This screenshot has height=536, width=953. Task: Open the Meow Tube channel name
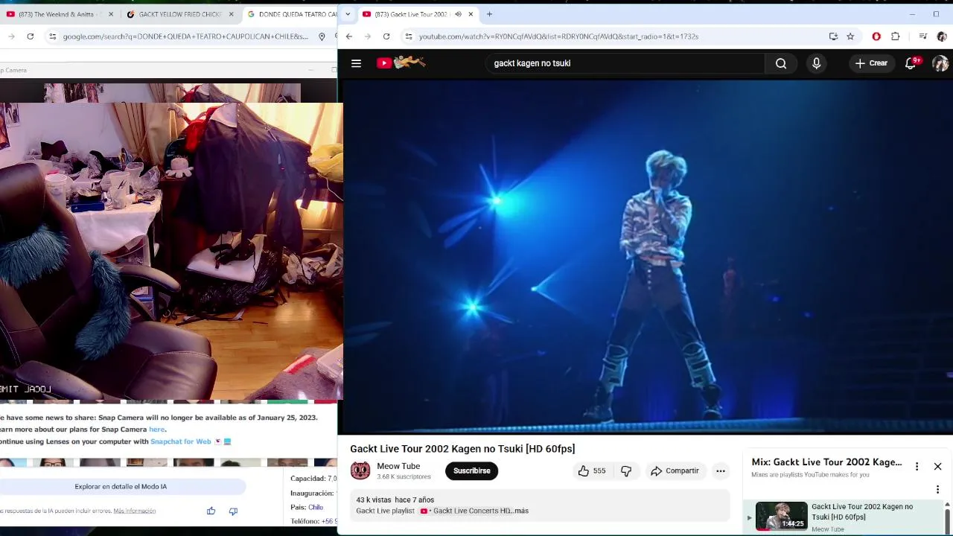click(398, 466)
